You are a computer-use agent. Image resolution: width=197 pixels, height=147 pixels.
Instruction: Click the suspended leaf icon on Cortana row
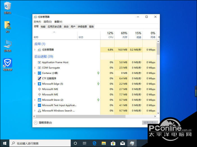point(98,73)
